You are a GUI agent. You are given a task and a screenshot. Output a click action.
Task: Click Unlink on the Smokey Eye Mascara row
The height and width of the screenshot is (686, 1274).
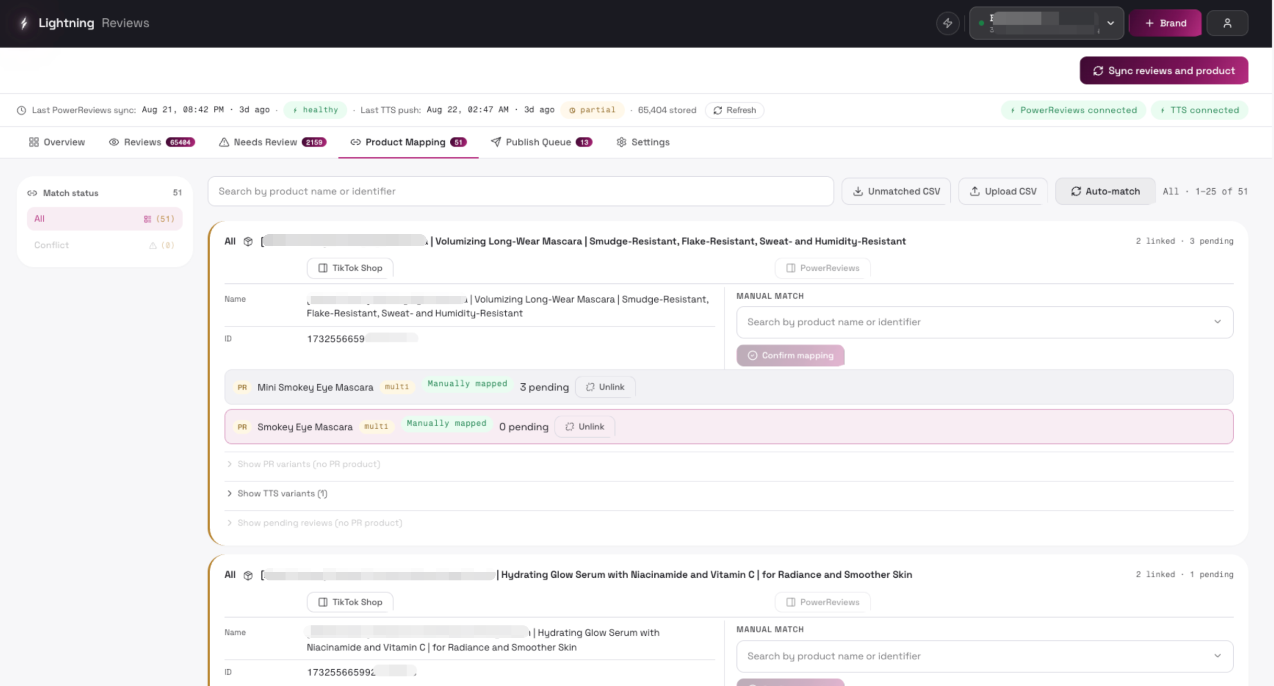click(x=585, y=427)
